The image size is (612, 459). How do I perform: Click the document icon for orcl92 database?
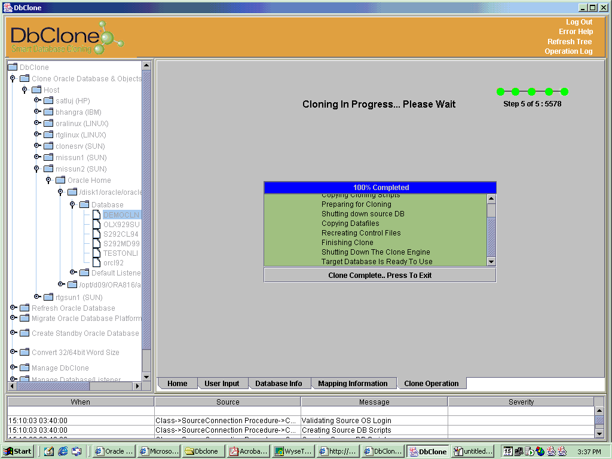(x=96, y=262)
